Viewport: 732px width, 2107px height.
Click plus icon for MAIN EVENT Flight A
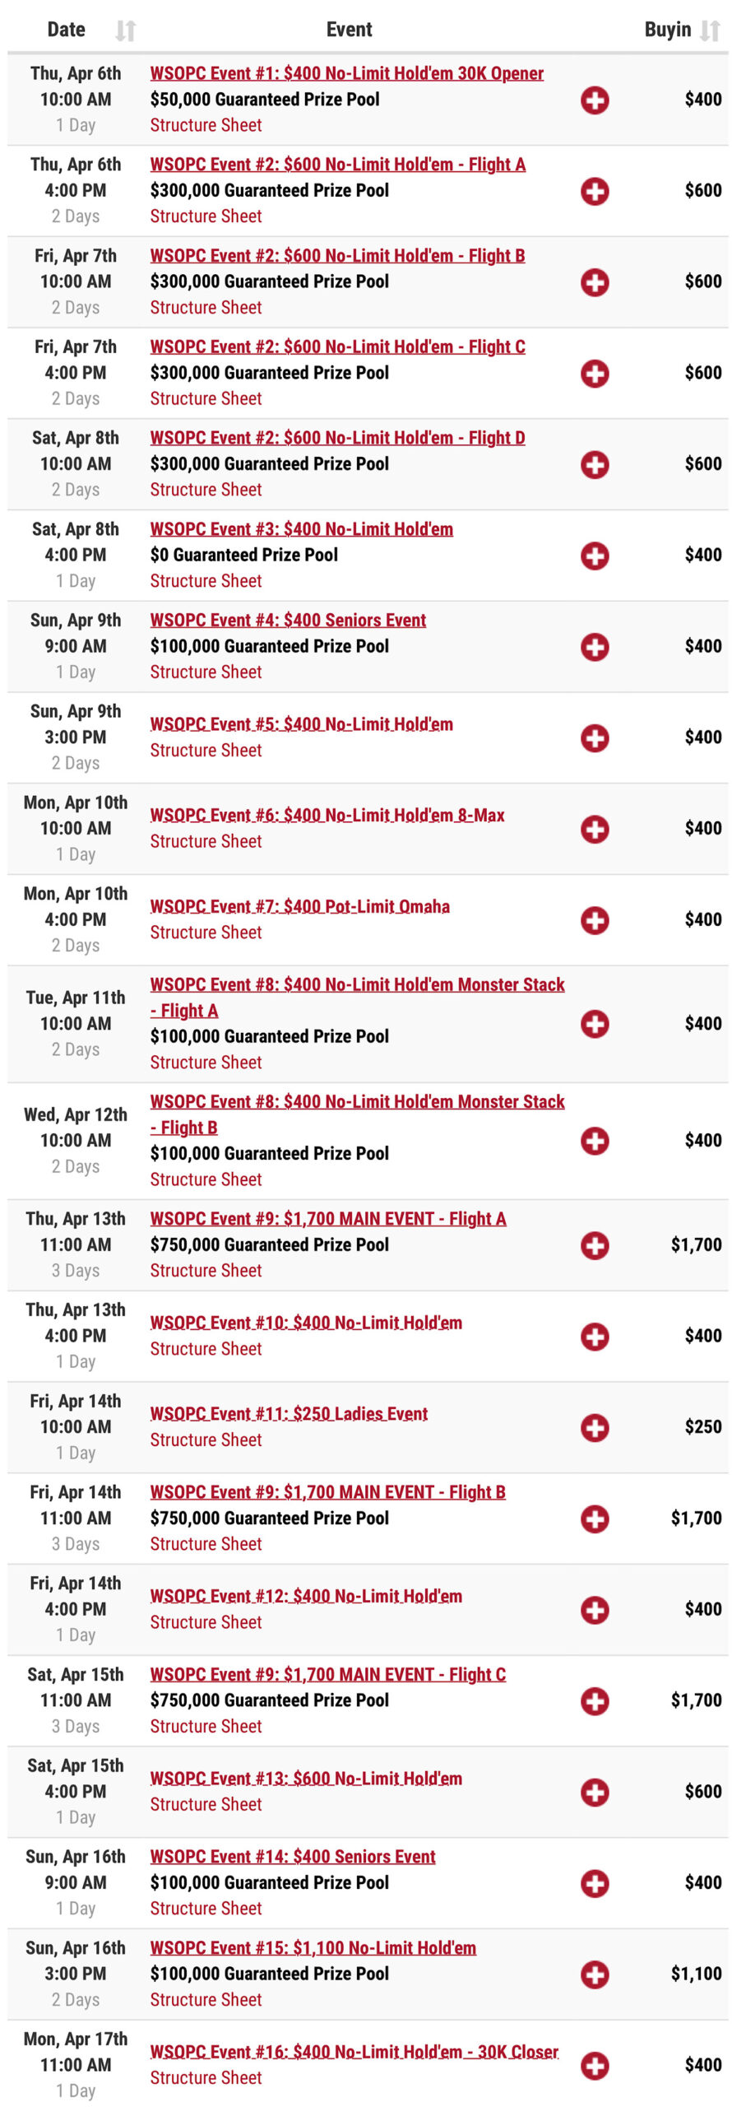point(595,1245)
